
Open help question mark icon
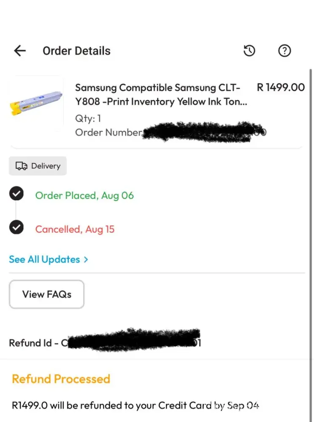[285, 51]
